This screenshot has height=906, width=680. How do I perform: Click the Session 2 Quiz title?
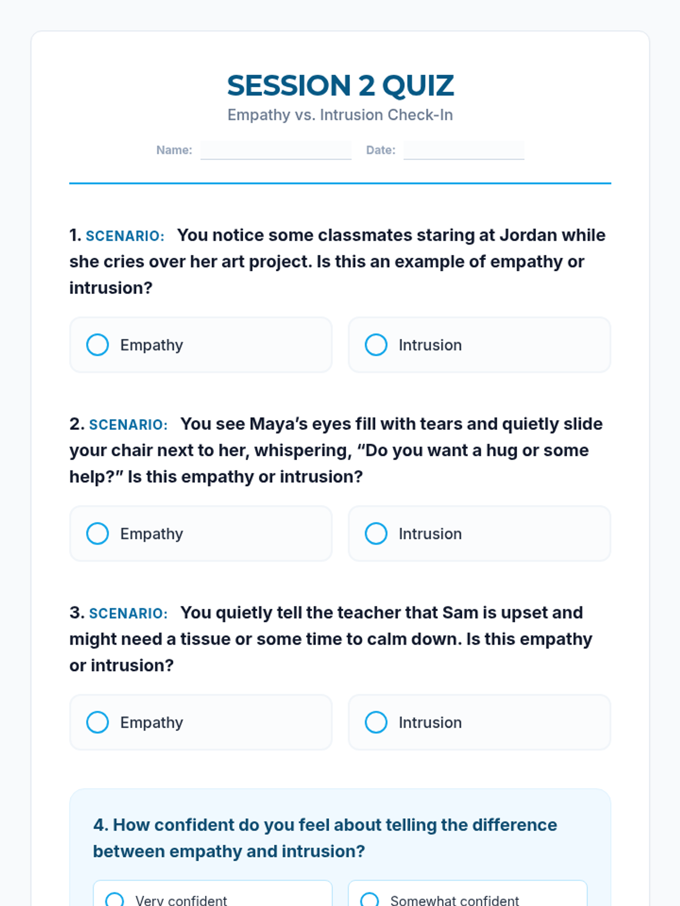340,86
